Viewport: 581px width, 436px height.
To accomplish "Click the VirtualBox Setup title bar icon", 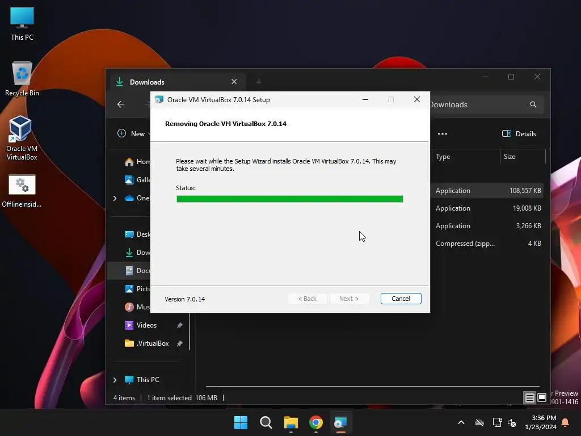I will click(159, 100).
